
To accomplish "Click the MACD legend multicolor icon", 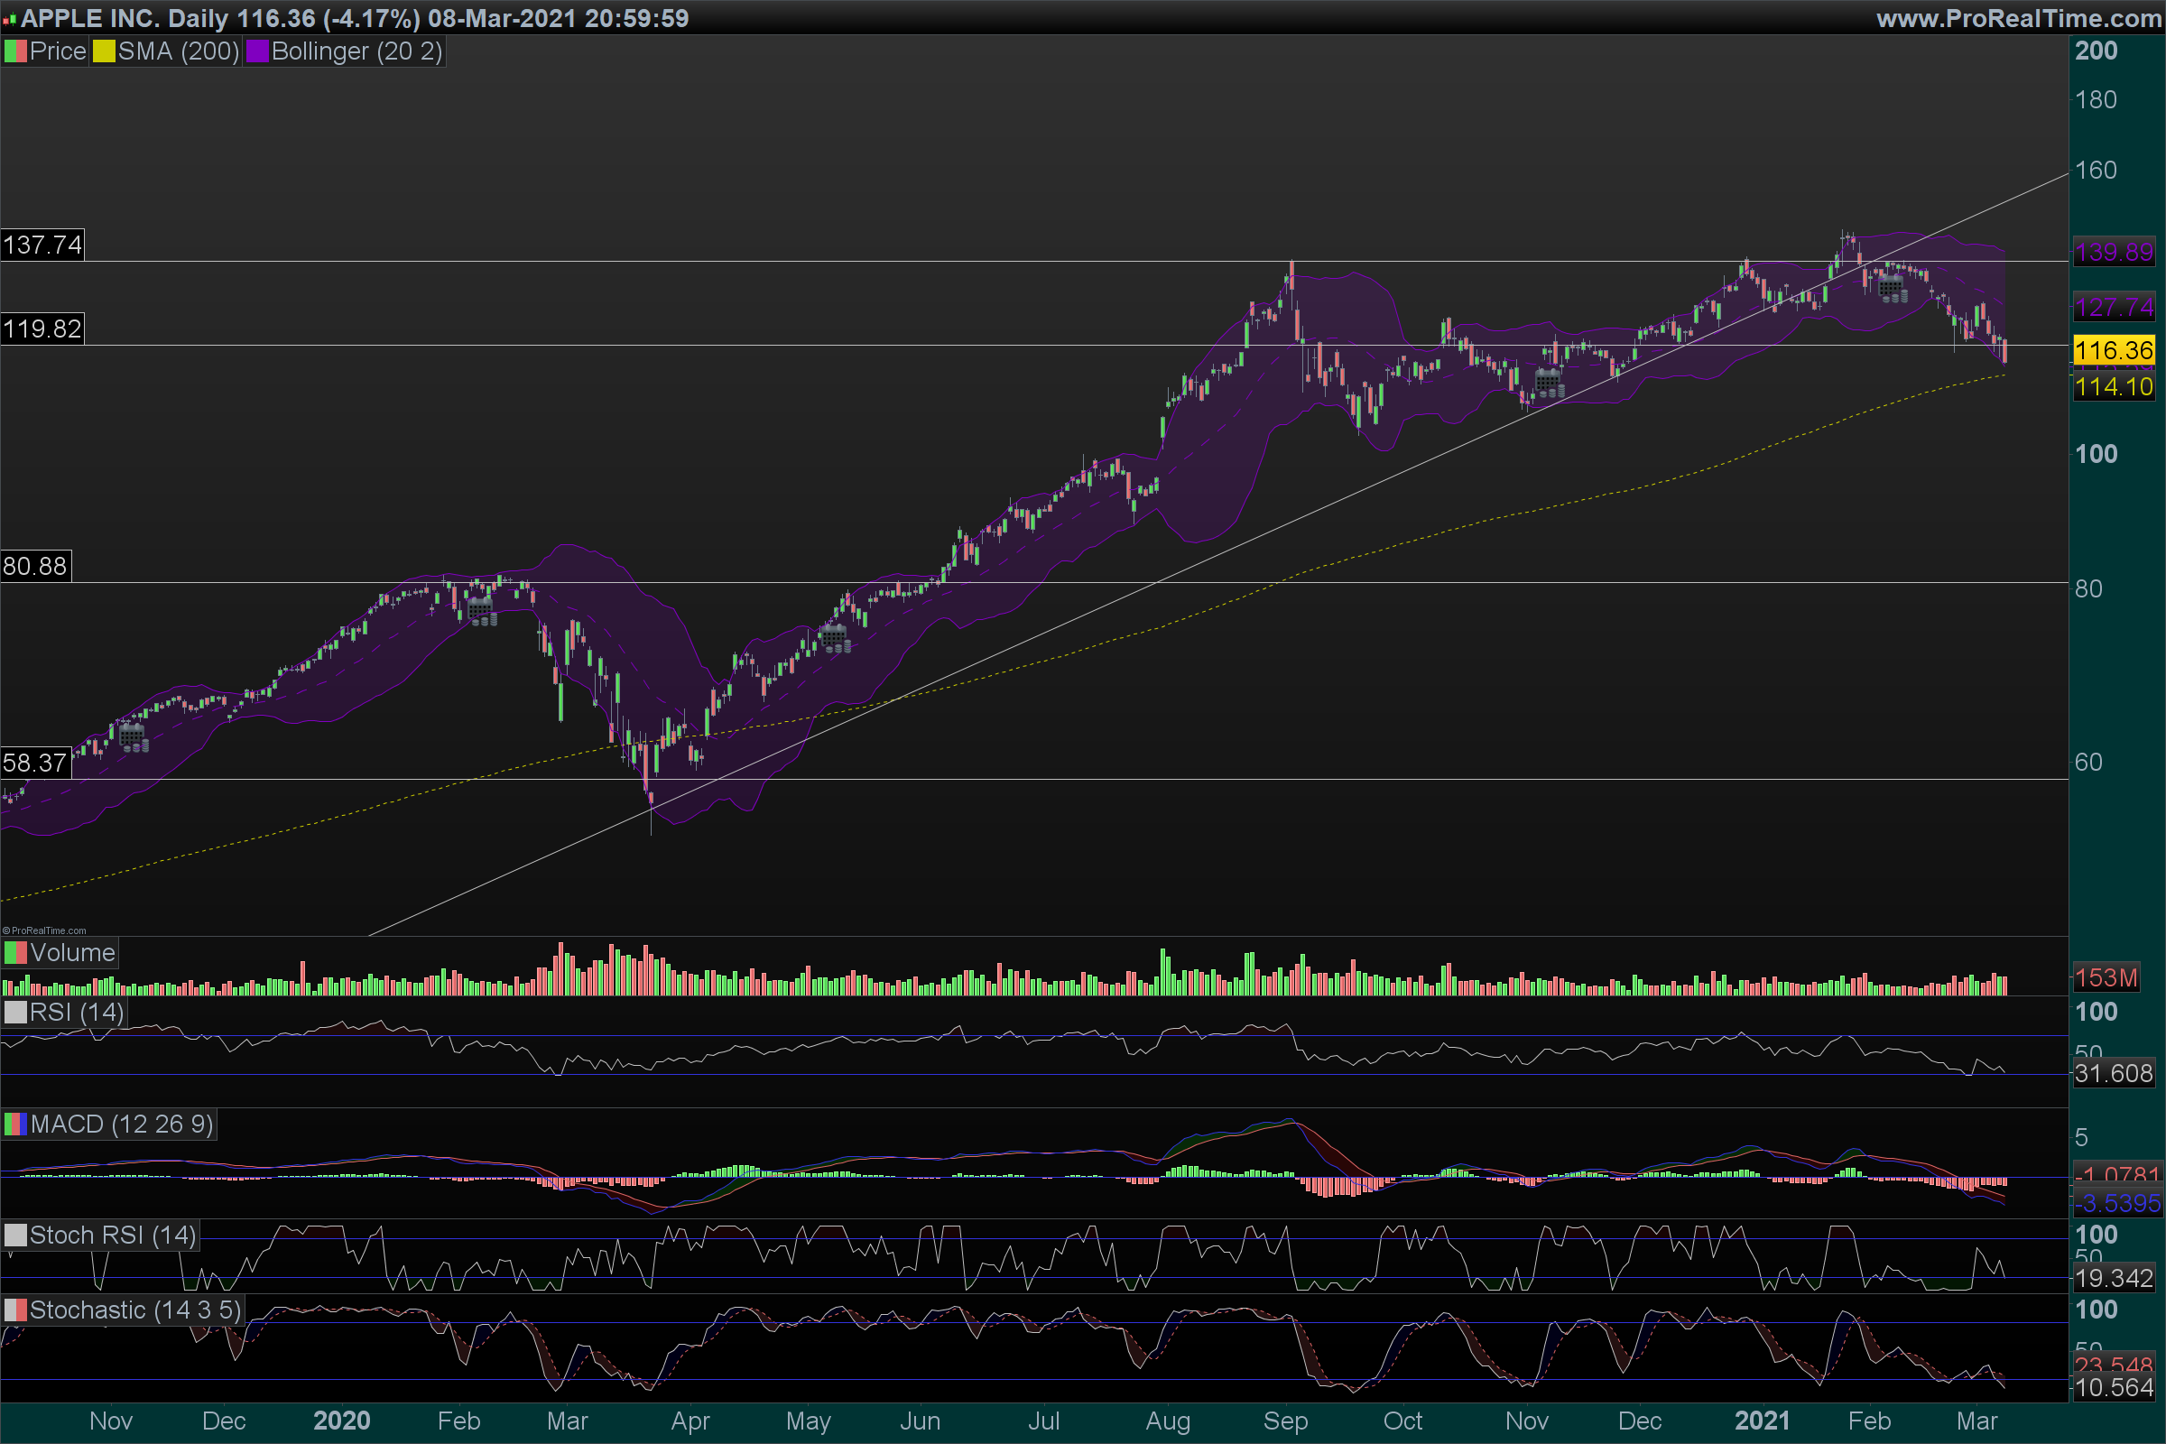I will point(15,1125).
